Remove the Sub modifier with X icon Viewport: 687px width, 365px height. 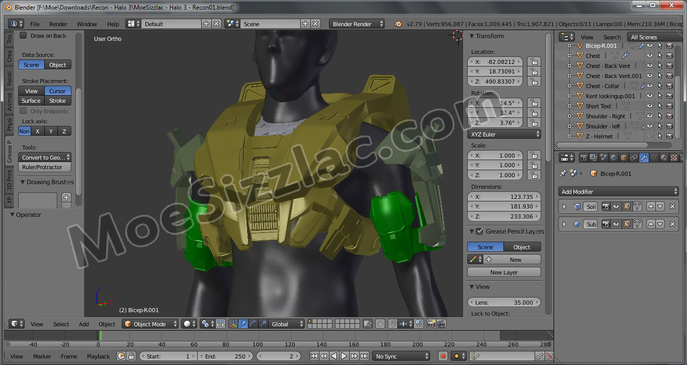672,224
